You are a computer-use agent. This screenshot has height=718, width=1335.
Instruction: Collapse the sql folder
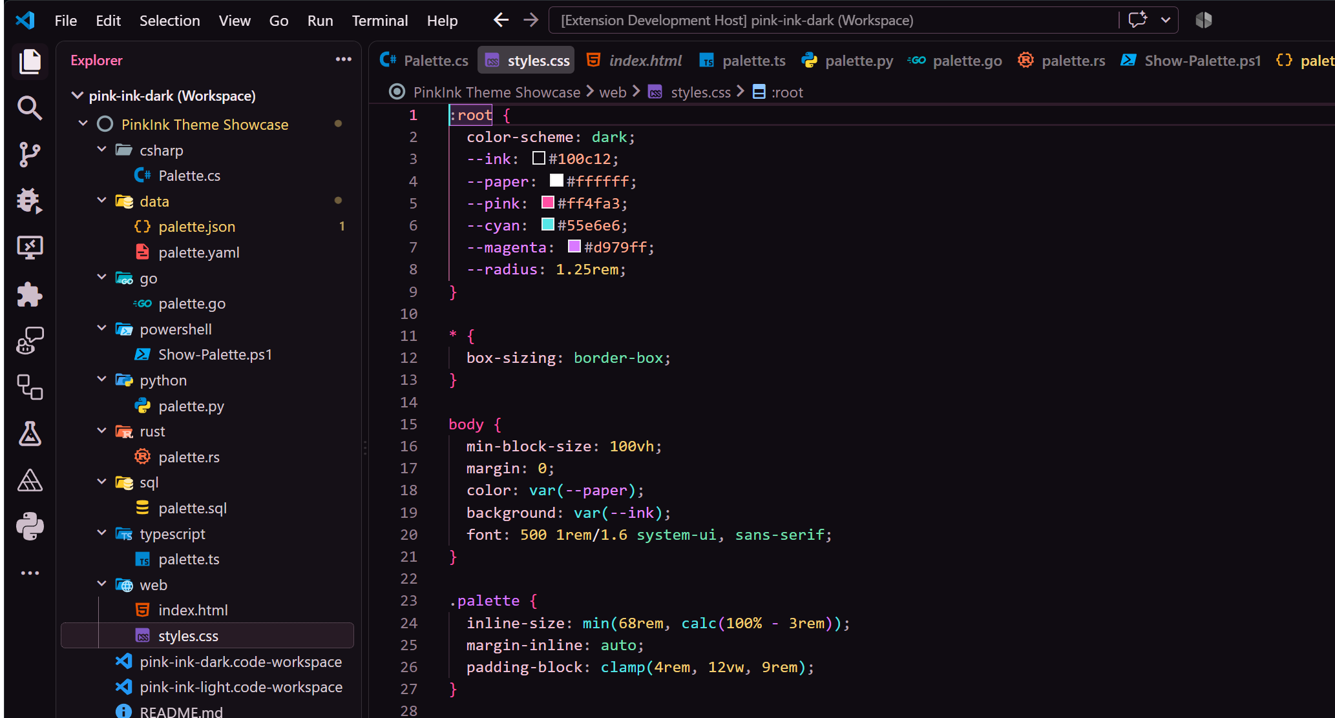click(101, 481)
